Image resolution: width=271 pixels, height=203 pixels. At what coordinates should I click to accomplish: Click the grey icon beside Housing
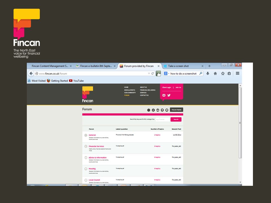point(86,169)
